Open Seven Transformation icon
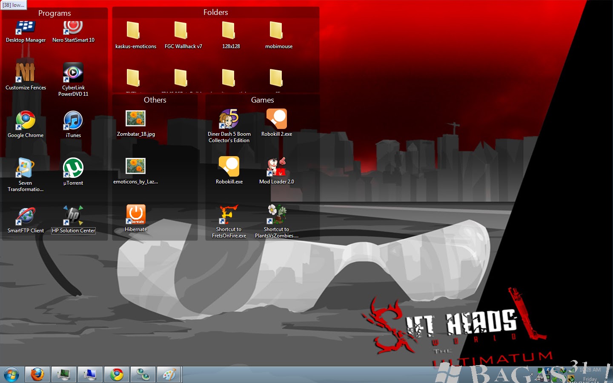This screenshot has width=613, height=383. coord(26,168)
